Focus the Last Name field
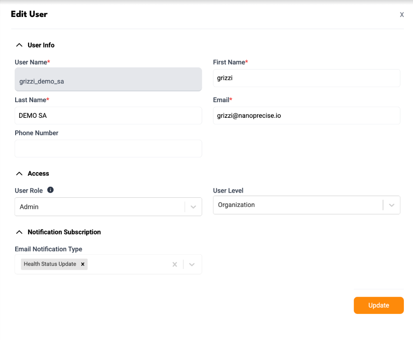Image resolution: width=413 pixels, height=340 pixels. [108, 116]
